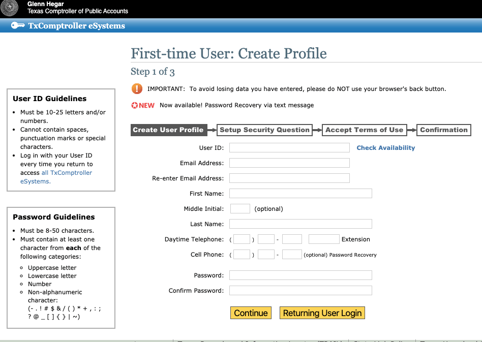Image resolution: width=482 pixels, height=342 pixels.
Task: Click the Glenn Hegar header name
Action: (45, 4)
